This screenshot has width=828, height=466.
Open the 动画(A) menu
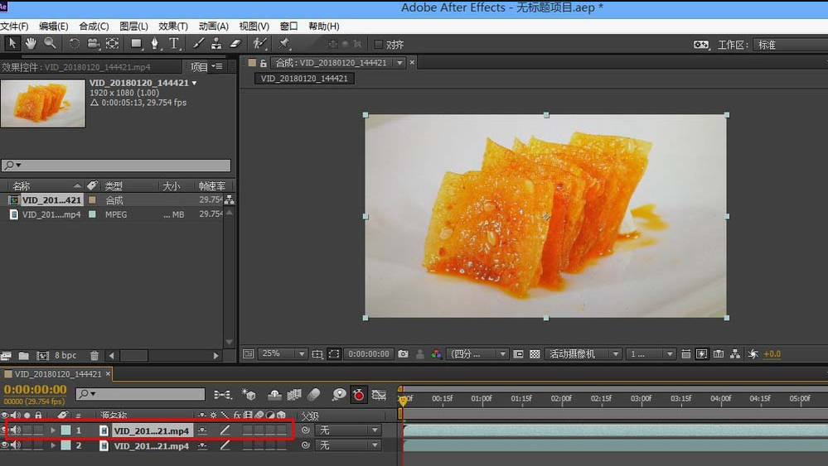[x=213, y=26]
